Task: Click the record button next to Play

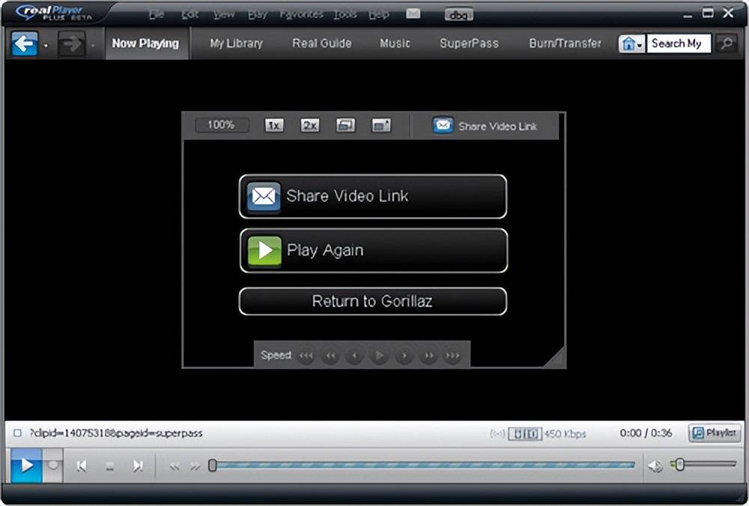Action: click(x=53, y=465)
